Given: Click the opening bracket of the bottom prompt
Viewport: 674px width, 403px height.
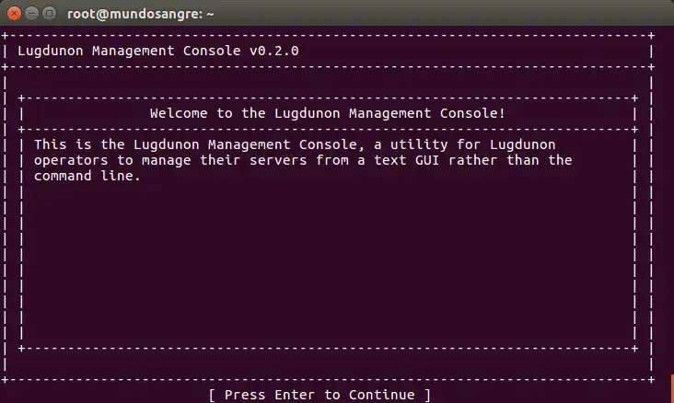Looking at the screenshot, I should pos(212,395).
